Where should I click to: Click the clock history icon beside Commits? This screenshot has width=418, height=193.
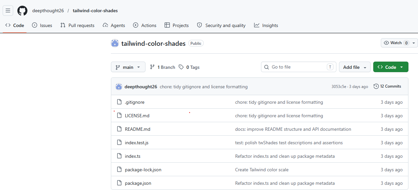tap(376, 86)
